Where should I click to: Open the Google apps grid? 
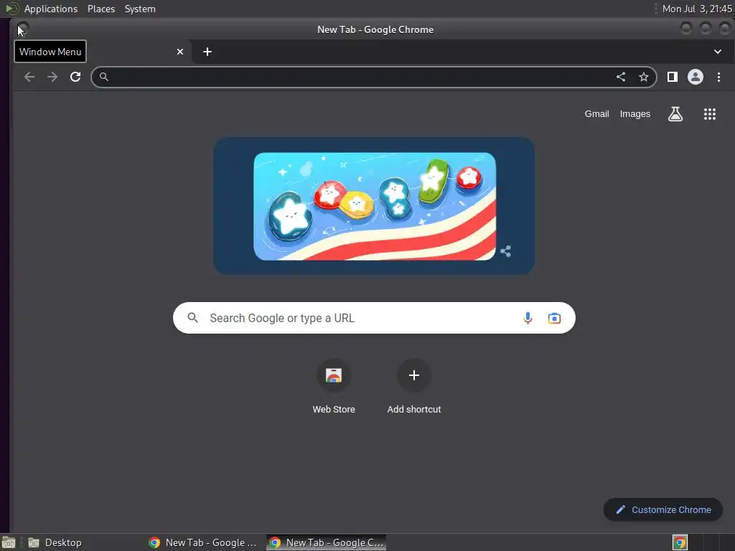(x=710, y=114)
